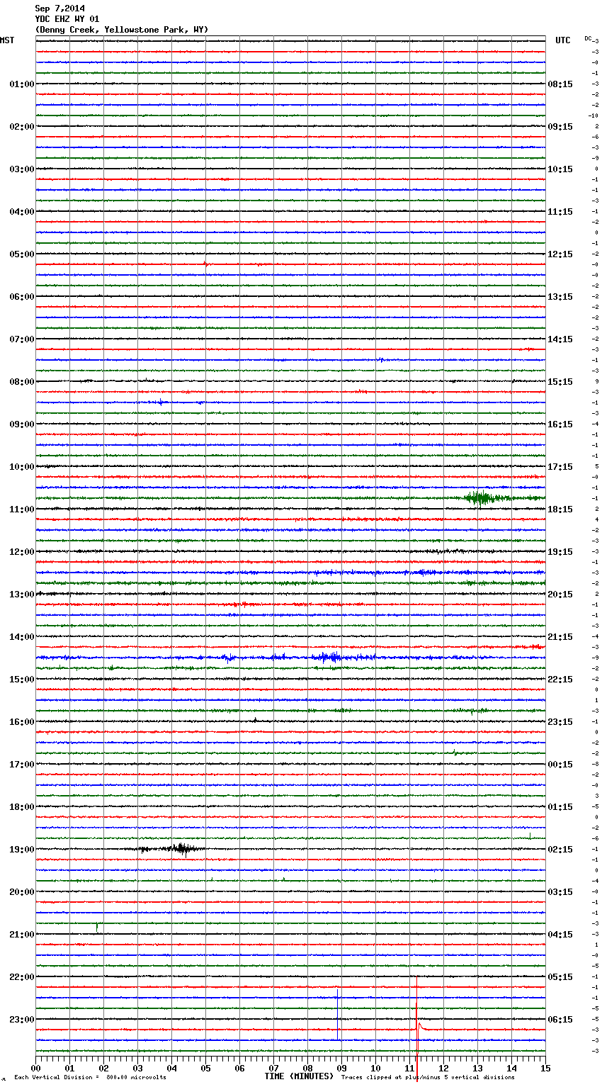
Task: Select the 21:00 MST time label
Action: tap(22, 935)
